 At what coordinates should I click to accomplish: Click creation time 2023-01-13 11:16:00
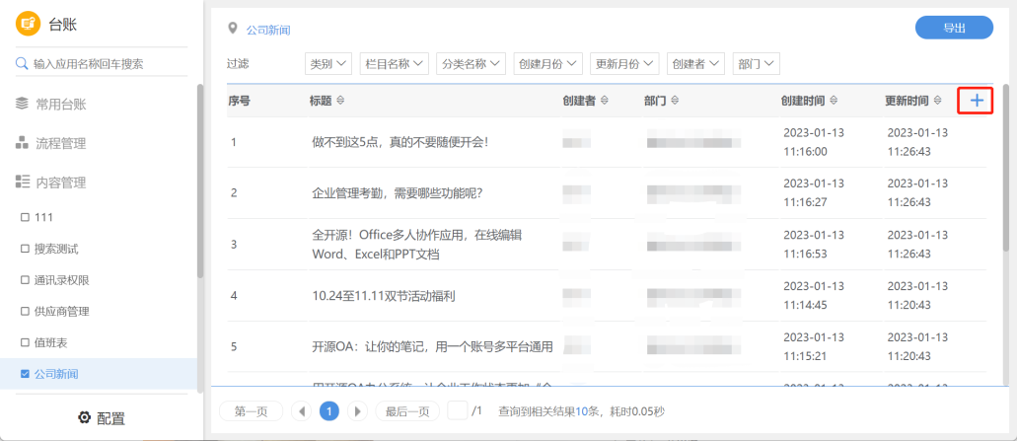(814, 142)
